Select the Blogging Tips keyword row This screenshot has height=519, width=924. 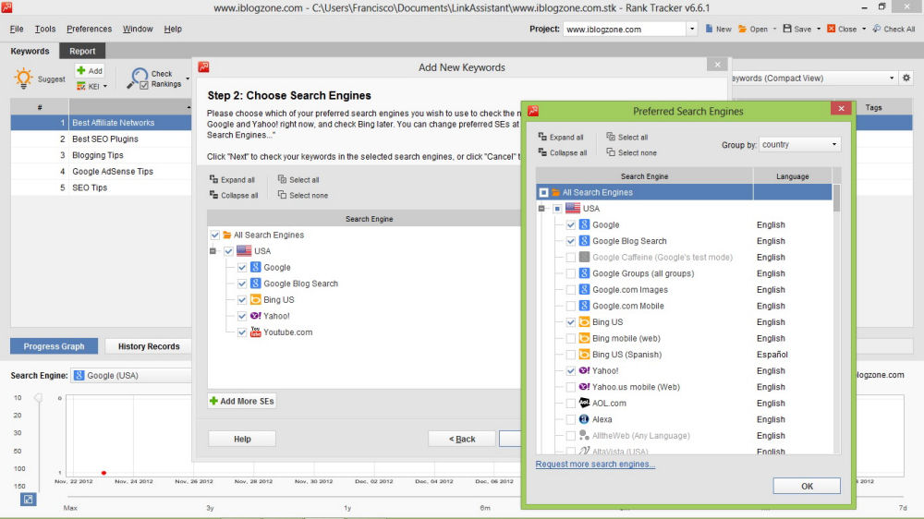coord(101,155)
